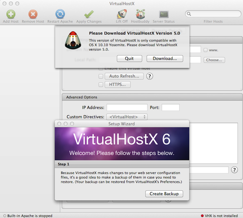Click the "VHX is not installed" status text
Viewport: 243px width, 218px height.
[x=221, y=216]
